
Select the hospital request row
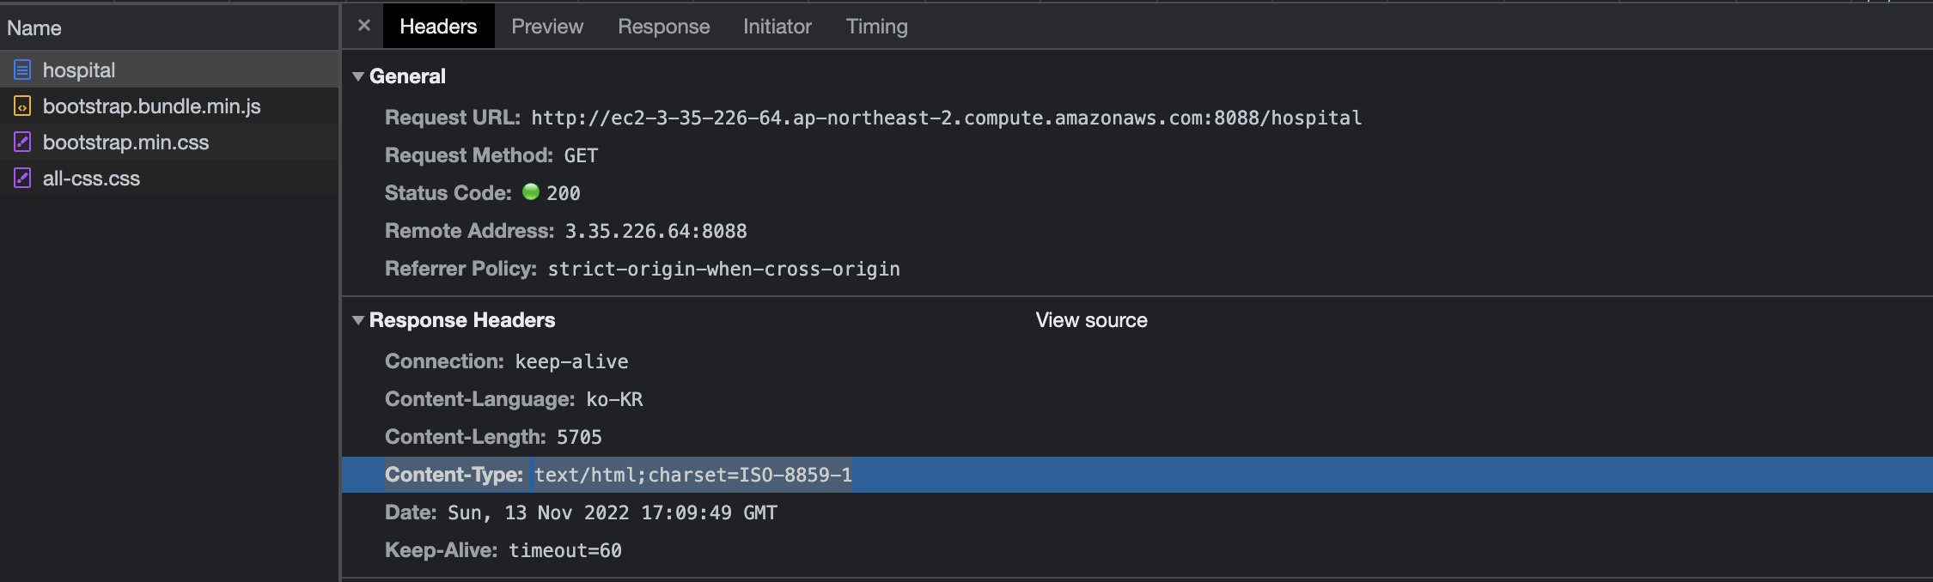169,70
